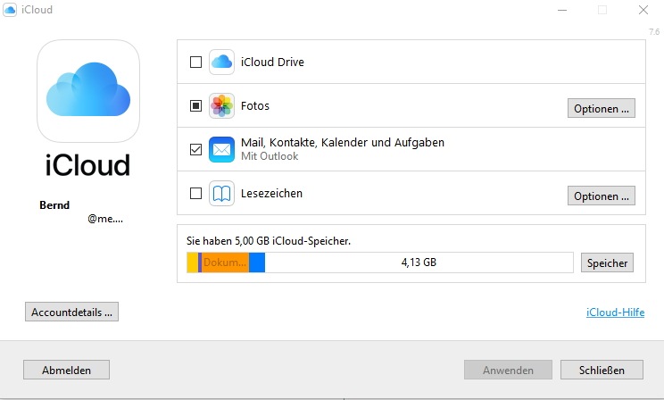Click the Speicher button

(x=607, y=262)
